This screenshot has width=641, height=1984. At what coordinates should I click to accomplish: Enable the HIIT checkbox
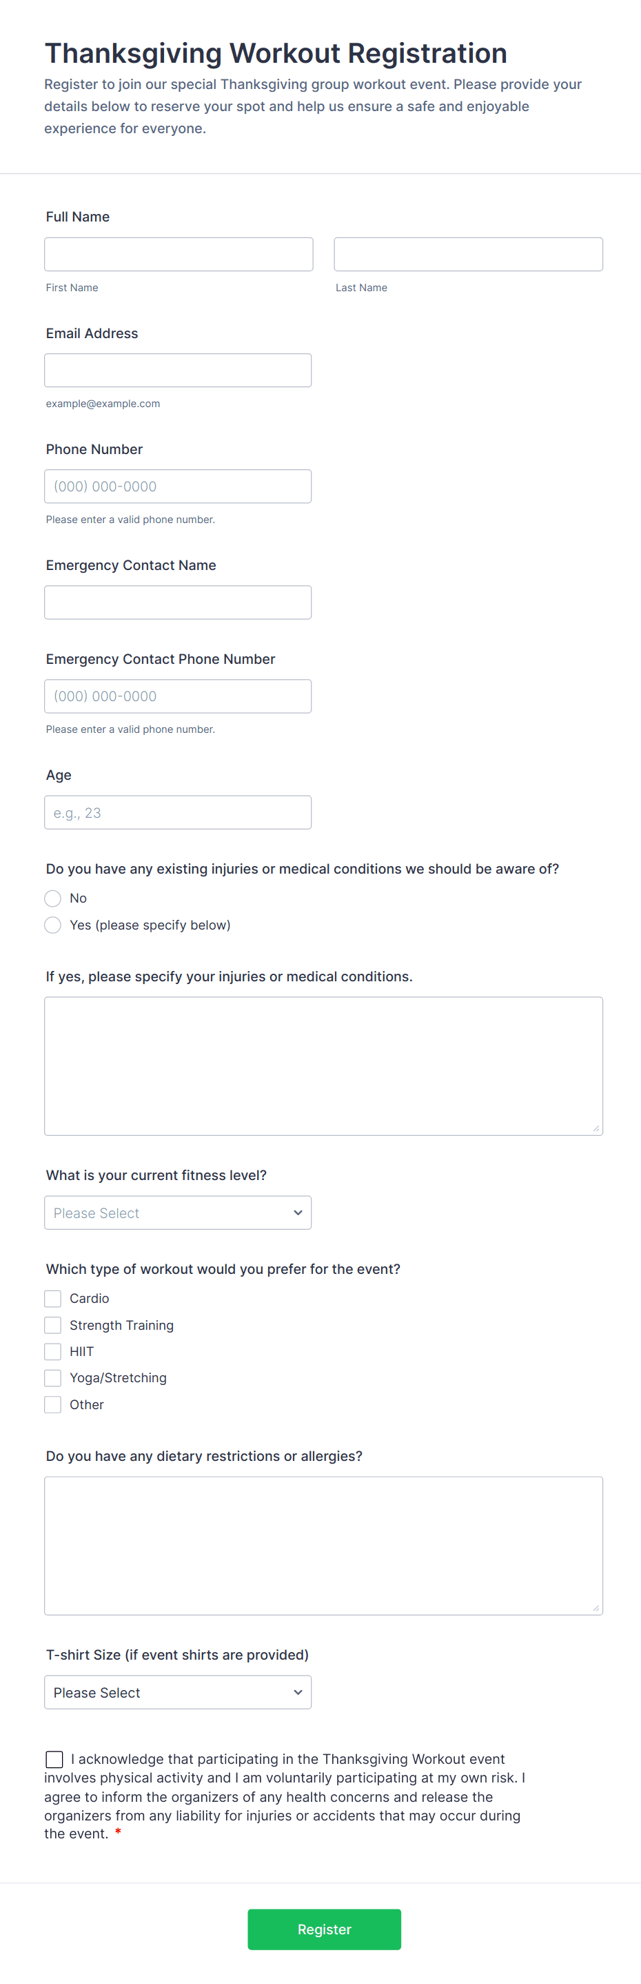[x=53, y=1352]
